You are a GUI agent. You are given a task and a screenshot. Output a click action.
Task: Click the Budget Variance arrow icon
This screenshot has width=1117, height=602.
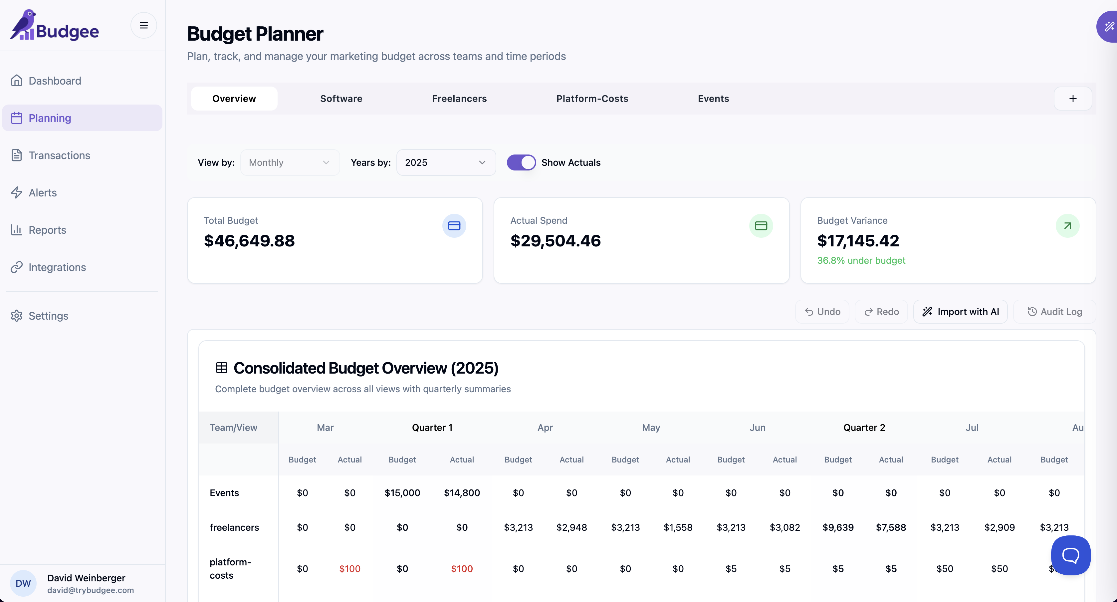point(1067,225)
